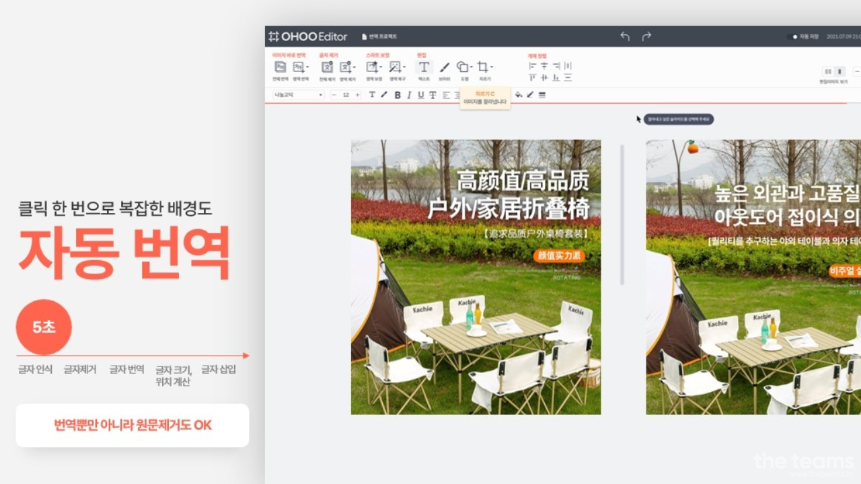The image size is (861, 484).
Task: Click the Redo arrow in the header
Action: tap(646, 36)
